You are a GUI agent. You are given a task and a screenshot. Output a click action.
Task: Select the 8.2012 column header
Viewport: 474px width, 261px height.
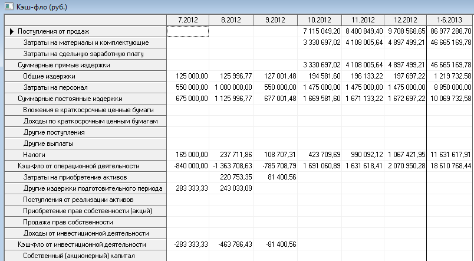231,20
